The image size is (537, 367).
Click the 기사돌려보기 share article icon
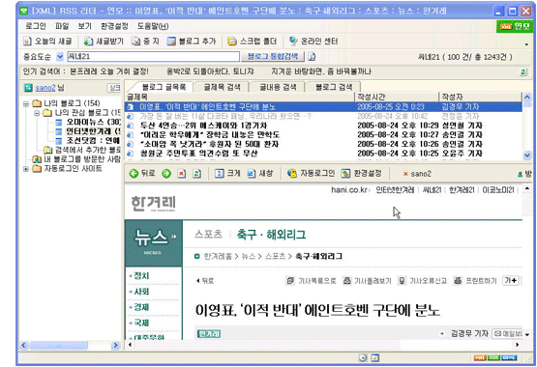click(347, 281)
